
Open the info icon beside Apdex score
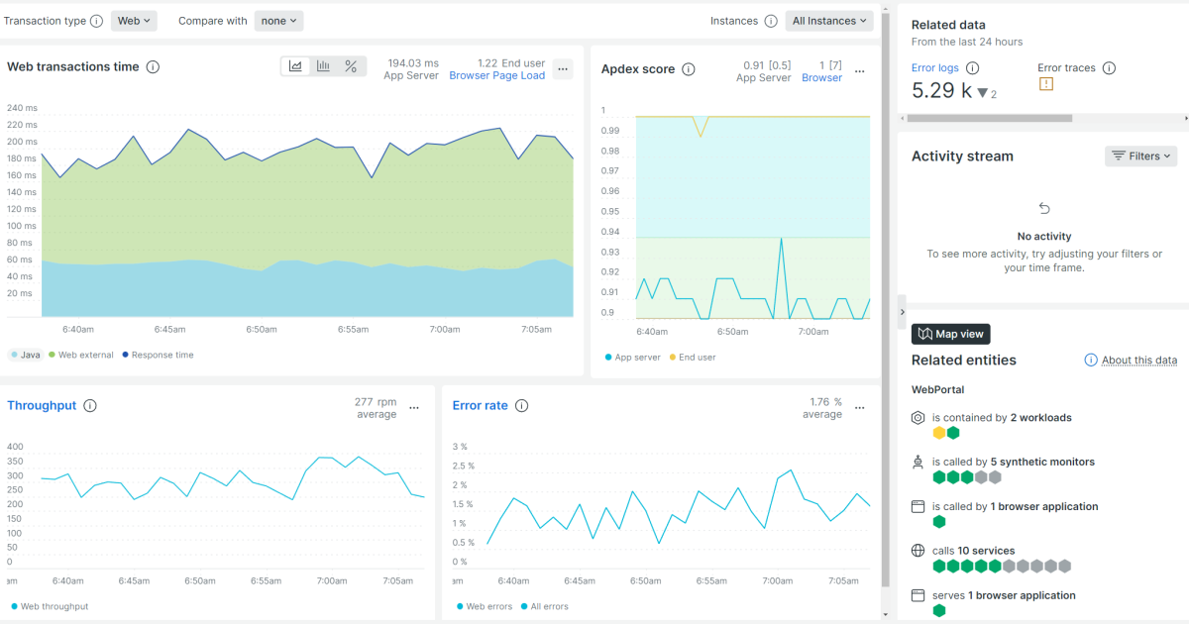pos(688,68)
